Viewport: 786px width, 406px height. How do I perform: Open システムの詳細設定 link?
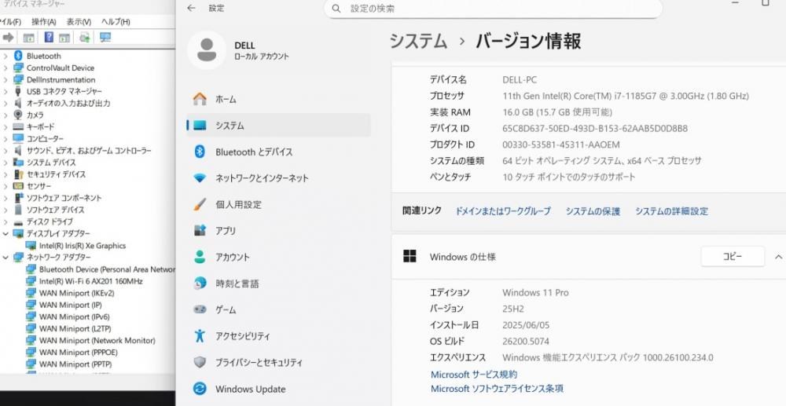coord(672,211)
